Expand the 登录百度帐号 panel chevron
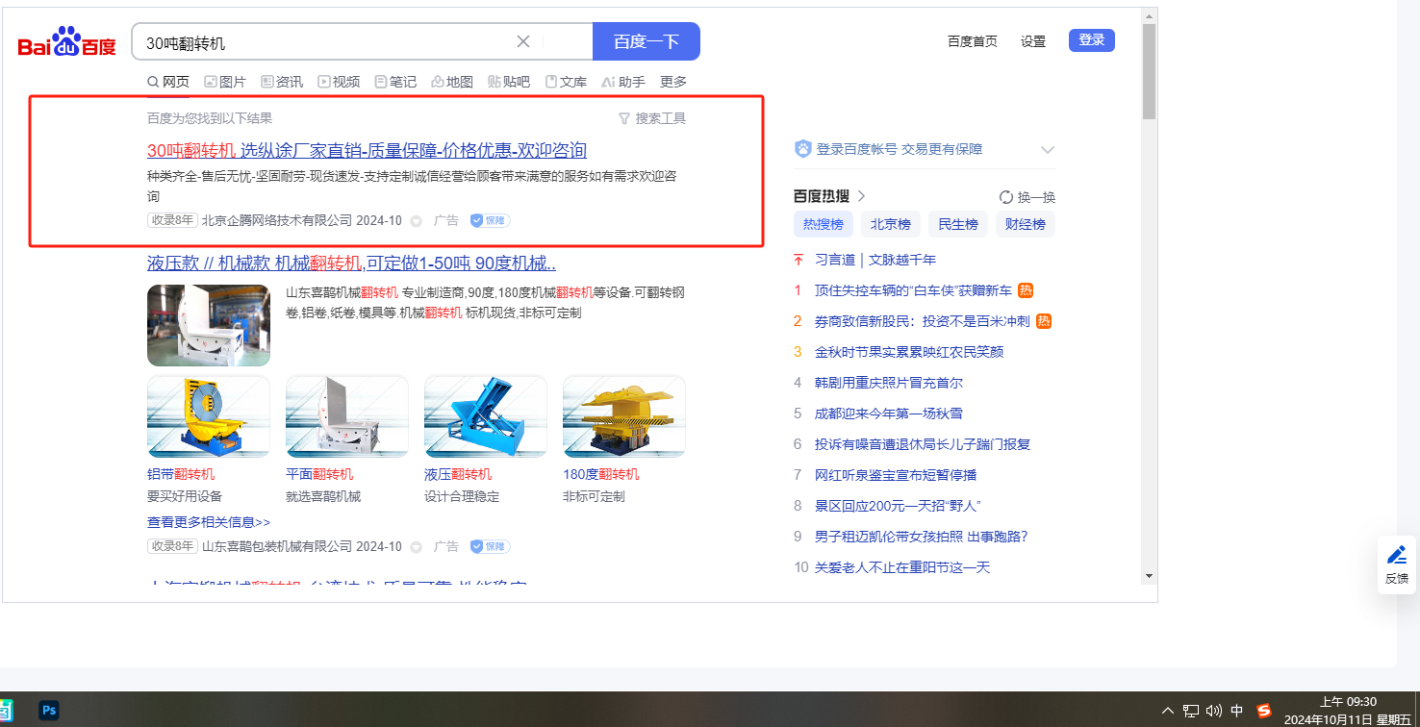The height and width of the screenshot is (727, 1420). [x=1048, y=150]
